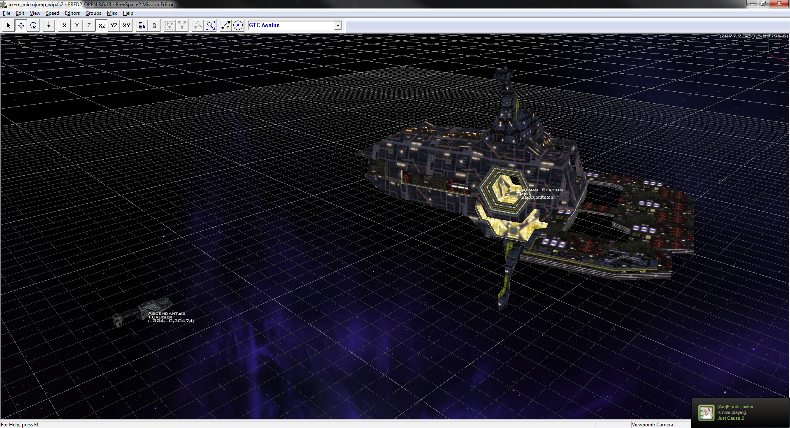
Task: Open the Editors menu
Action: [x=72, y=13]
